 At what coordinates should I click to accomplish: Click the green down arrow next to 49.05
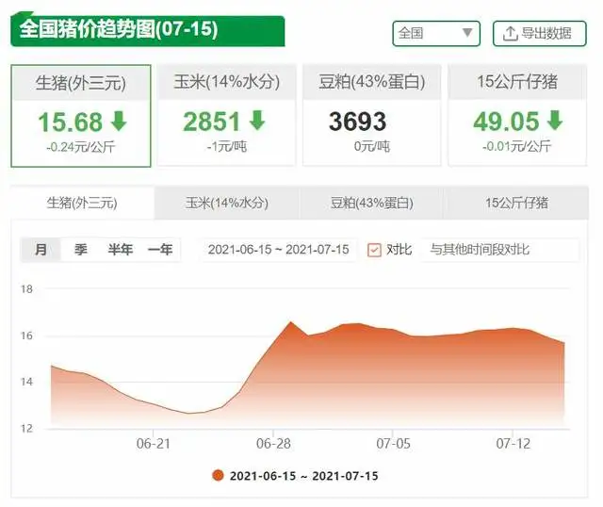click(x=555, y=120)
